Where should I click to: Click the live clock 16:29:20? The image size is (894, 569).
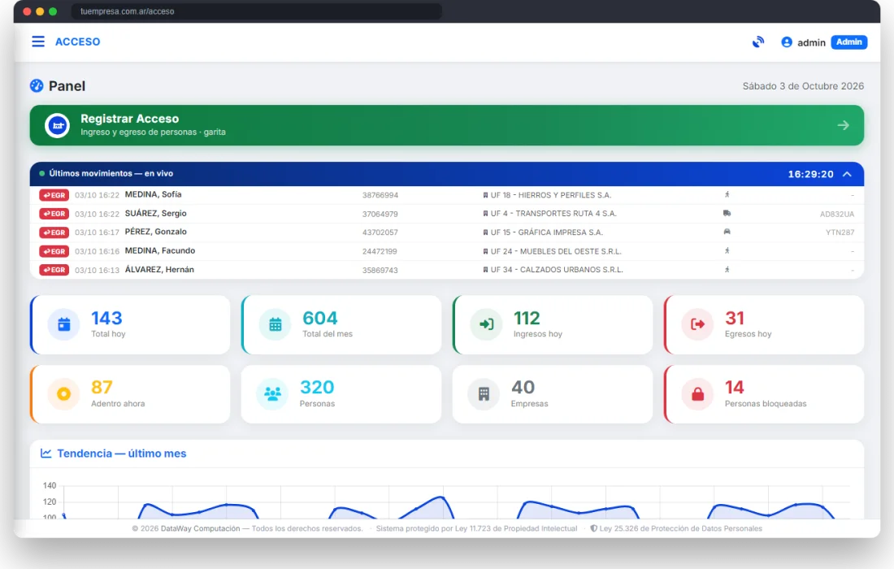point(811,174)
